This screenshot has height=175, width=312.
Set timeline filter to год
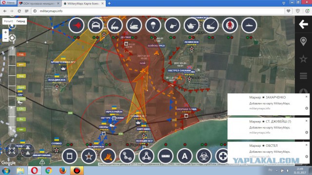pyautogui.click(x=21, y=54)
